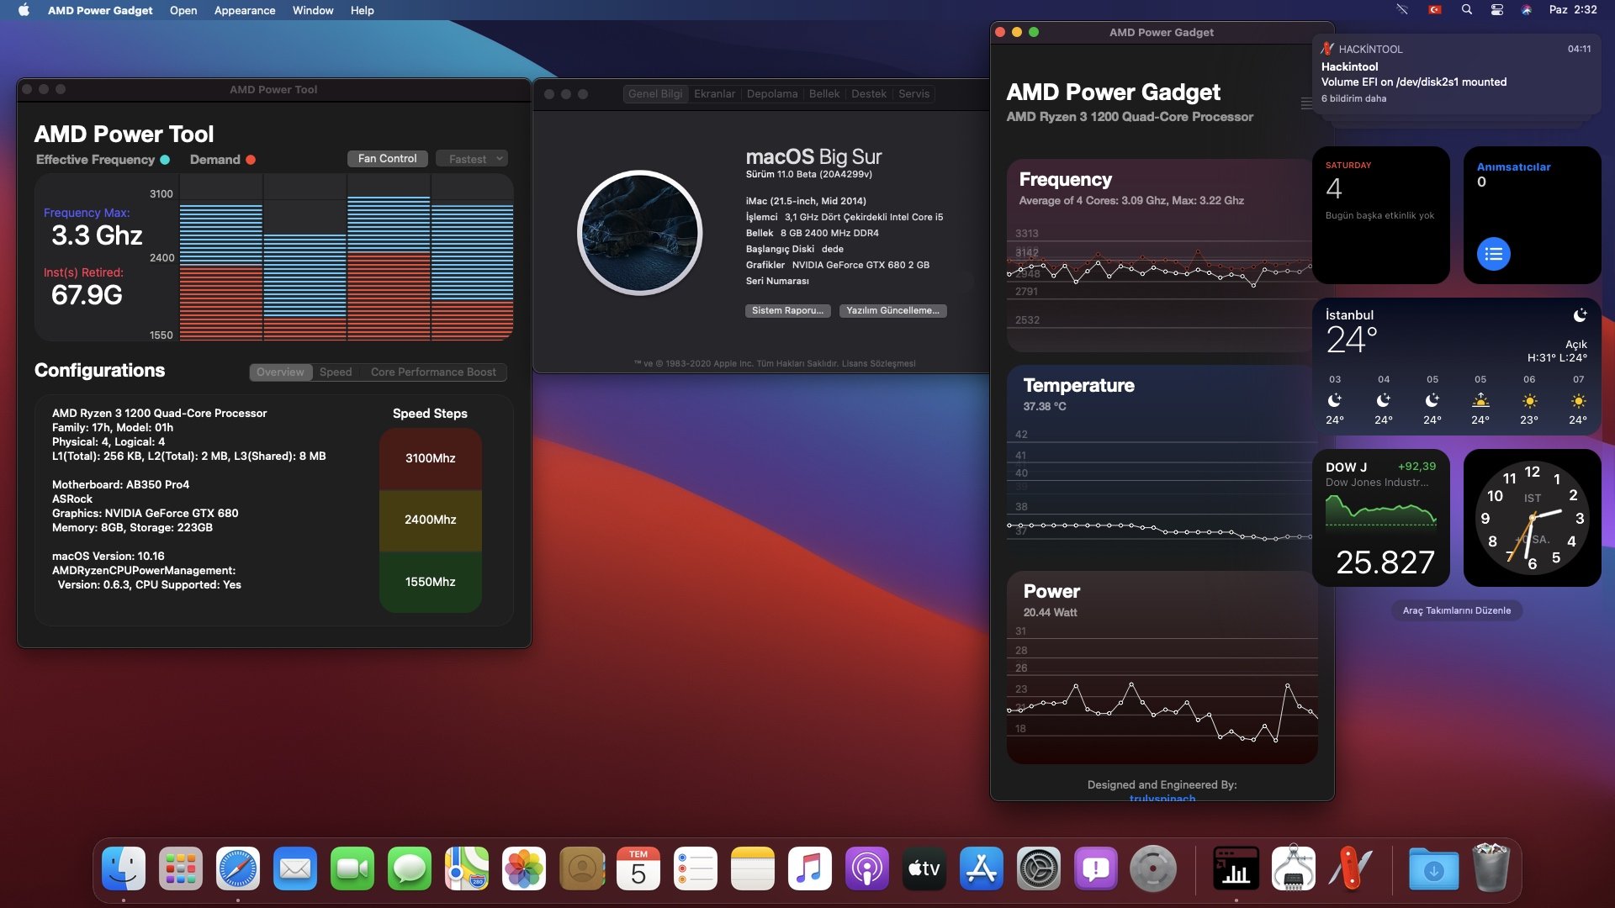
Task: Click the Fan Control button
Action: coord(387,159)
